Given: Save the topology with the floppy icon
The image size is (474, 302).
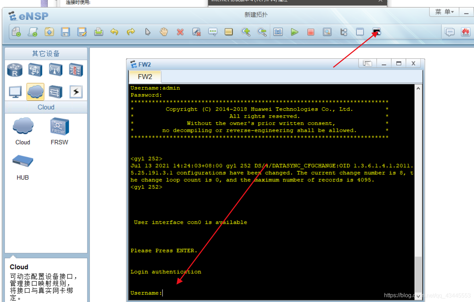Looking at the screenshot, I should 65,32.
